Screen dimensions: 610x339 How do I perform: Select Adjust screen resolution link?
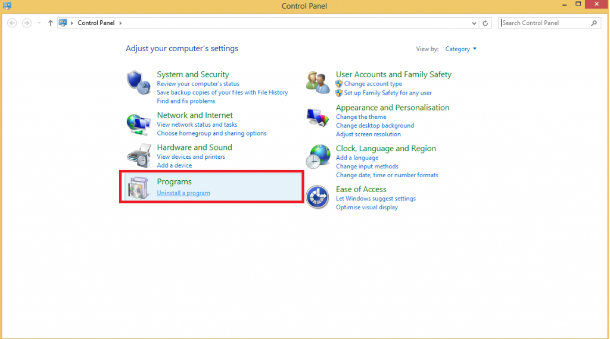[369, 134]
